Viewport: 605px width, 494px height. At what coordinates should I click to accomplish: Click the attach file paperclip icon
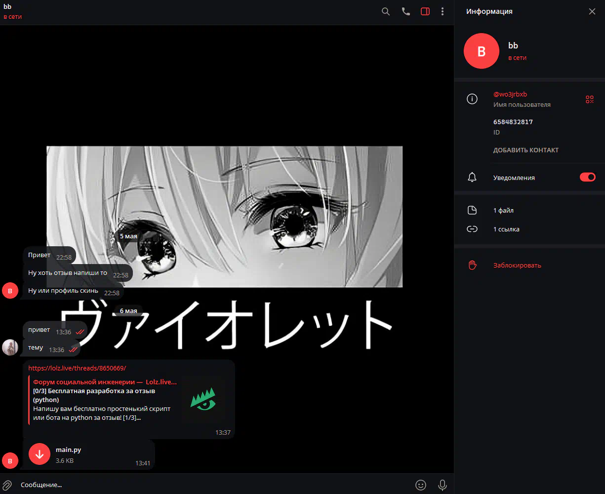(7, 485)
